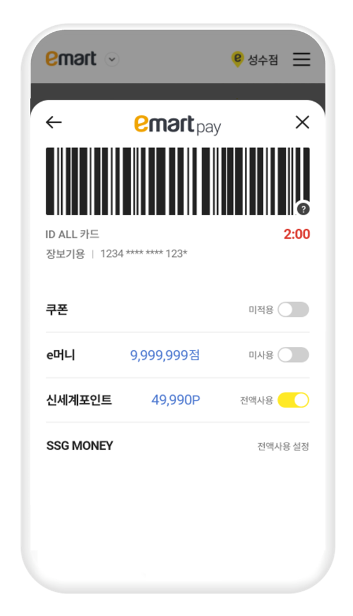Tap the e badge next to 성수점
This screenshot has width=353, height=616.
click(238, 59)
